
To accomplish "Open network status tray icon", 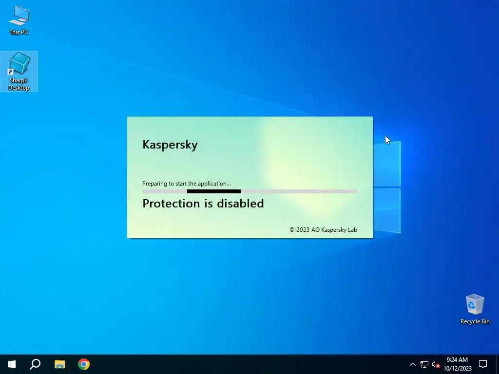I will coord(424,364).
